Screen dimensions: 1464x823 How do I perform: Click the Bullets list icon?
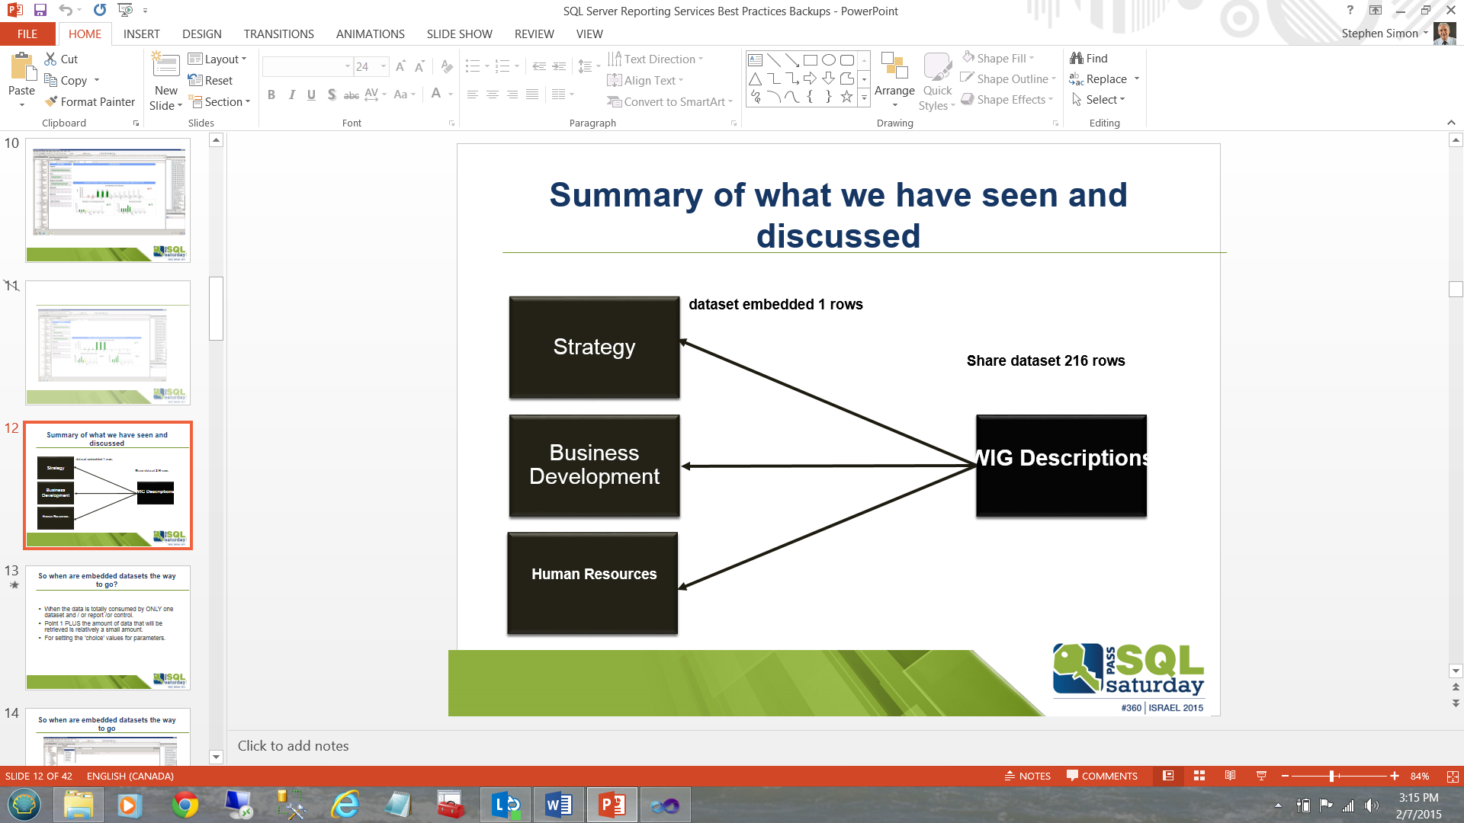pyautogui.click(x=473, y=67)
